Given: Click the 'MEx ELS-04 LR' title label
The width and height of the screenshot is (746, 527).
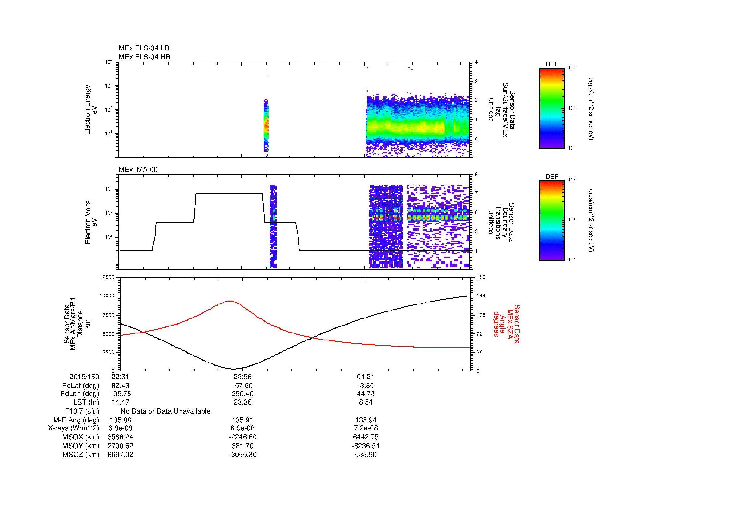Looking at the screenshot, I should coord(144,48).
